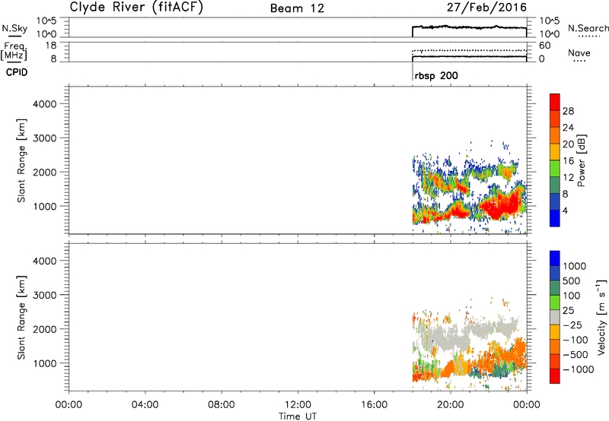Click the N.Sky noise trace line
Screen dimensions: 609x421
pyautogui.click(x=469, y=27)
